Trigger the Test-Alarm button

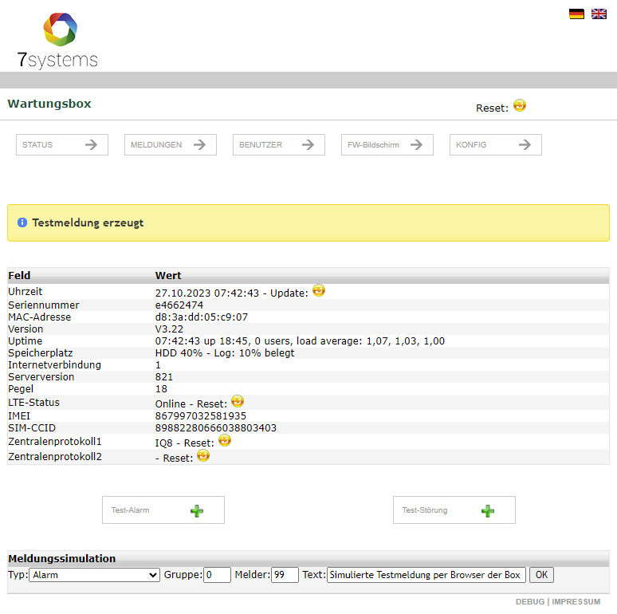(x=163, y=510)
